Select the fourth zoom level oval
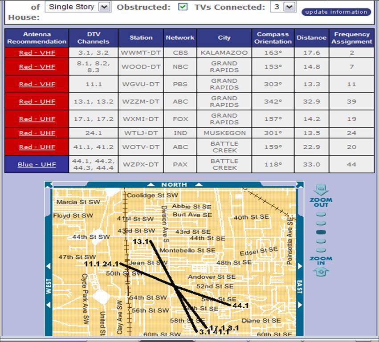This screenshot has width=379, height=342. 321,241
